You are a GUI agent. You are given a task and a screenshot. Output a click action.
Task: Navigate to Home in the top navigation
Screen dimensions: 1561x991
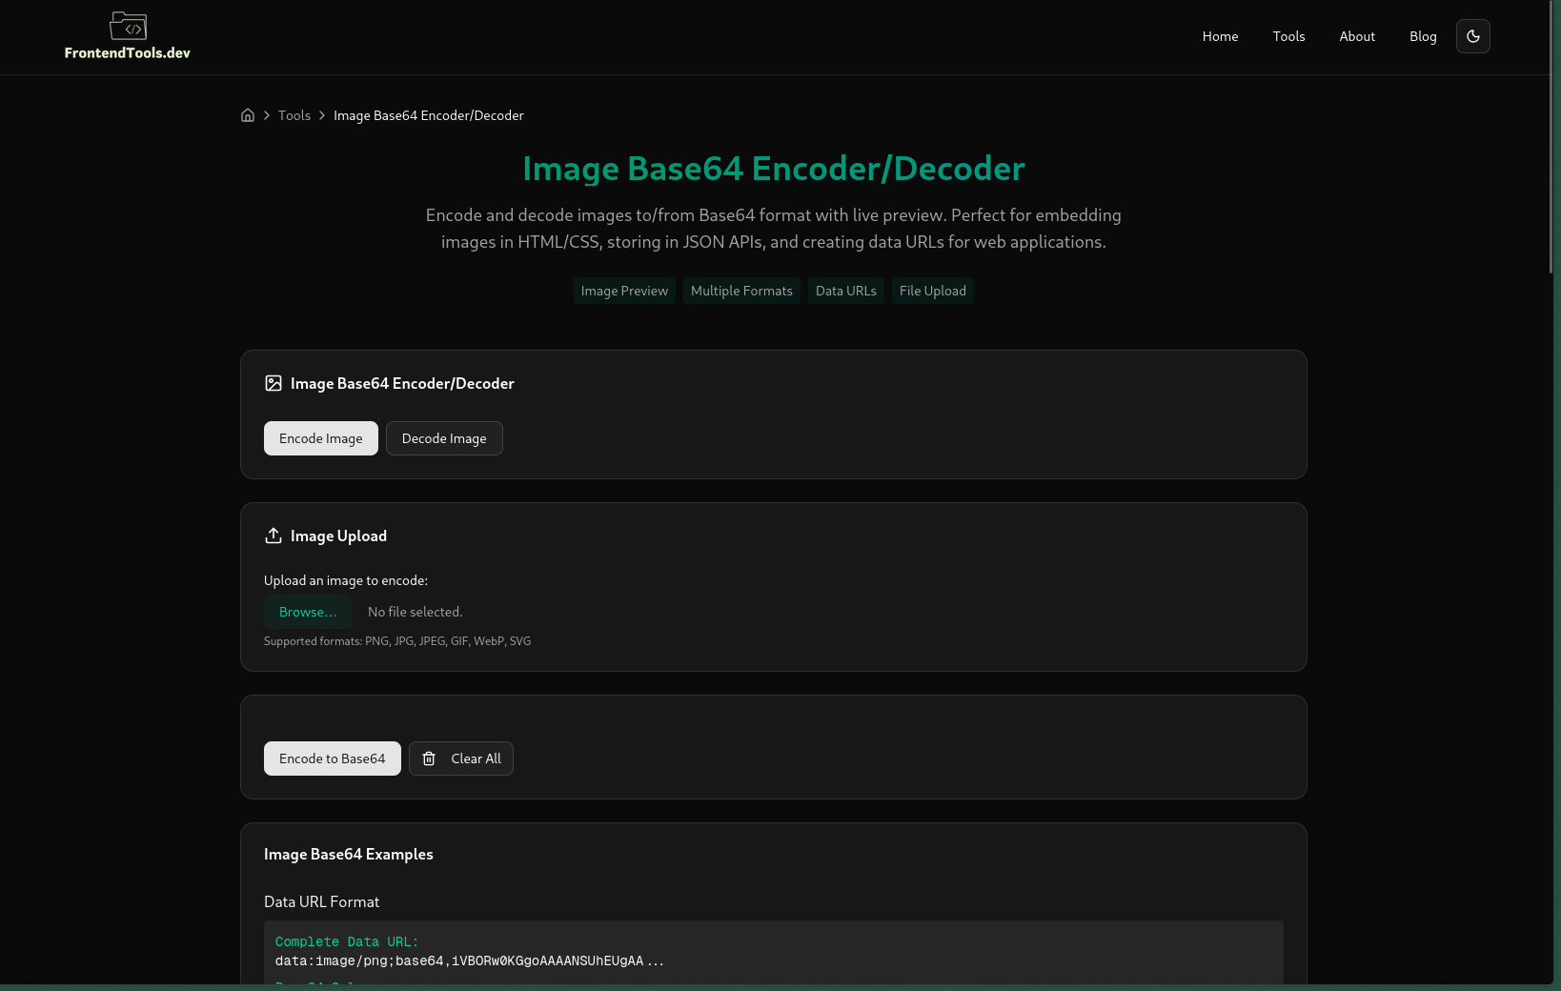point(1220,36)
